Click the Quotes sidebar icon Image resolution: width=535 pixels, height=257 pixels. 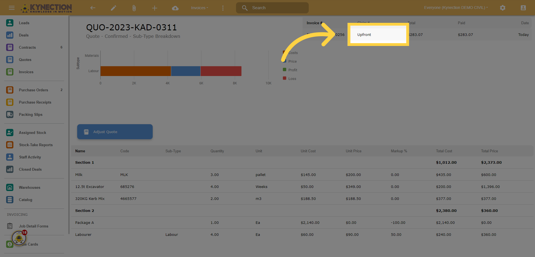point(10,60)
